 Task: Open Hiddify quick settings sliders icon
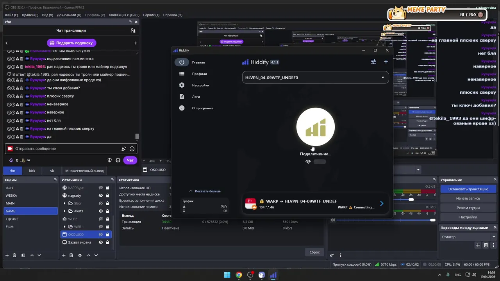(x=373, y=62)
